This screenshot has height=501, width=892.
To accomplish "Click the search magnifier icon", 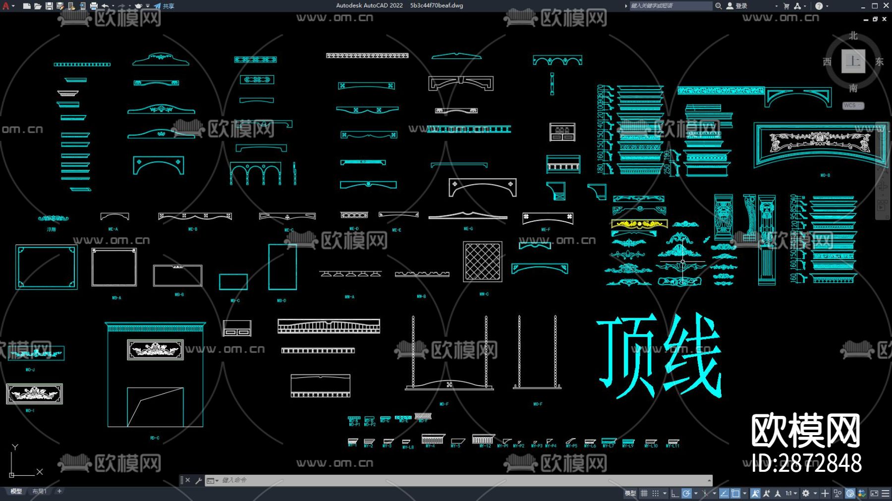I will (718, 6).
